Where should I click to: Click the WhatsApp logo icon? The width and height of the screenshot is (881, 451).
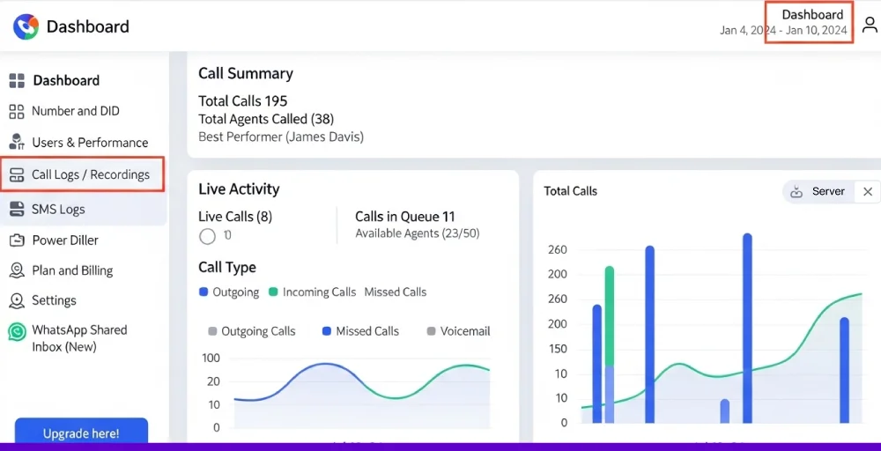point(17,331)
